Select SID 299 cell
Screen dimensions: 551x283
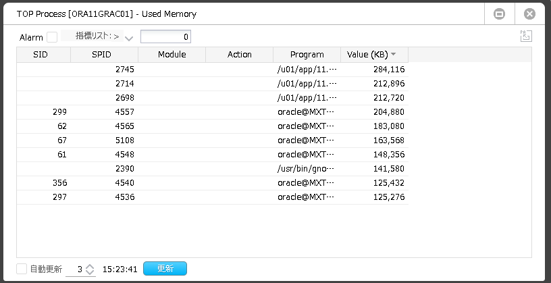pos(44,112)
